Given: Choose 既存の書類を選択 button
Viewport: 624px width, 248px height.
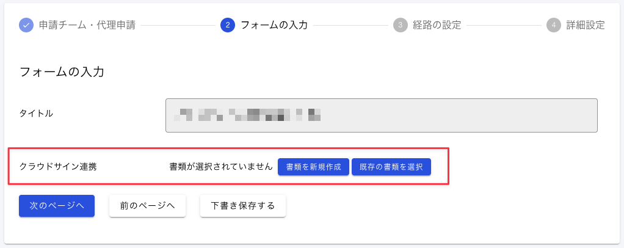Looking at the screenshot, I should [x=391, y=167].
